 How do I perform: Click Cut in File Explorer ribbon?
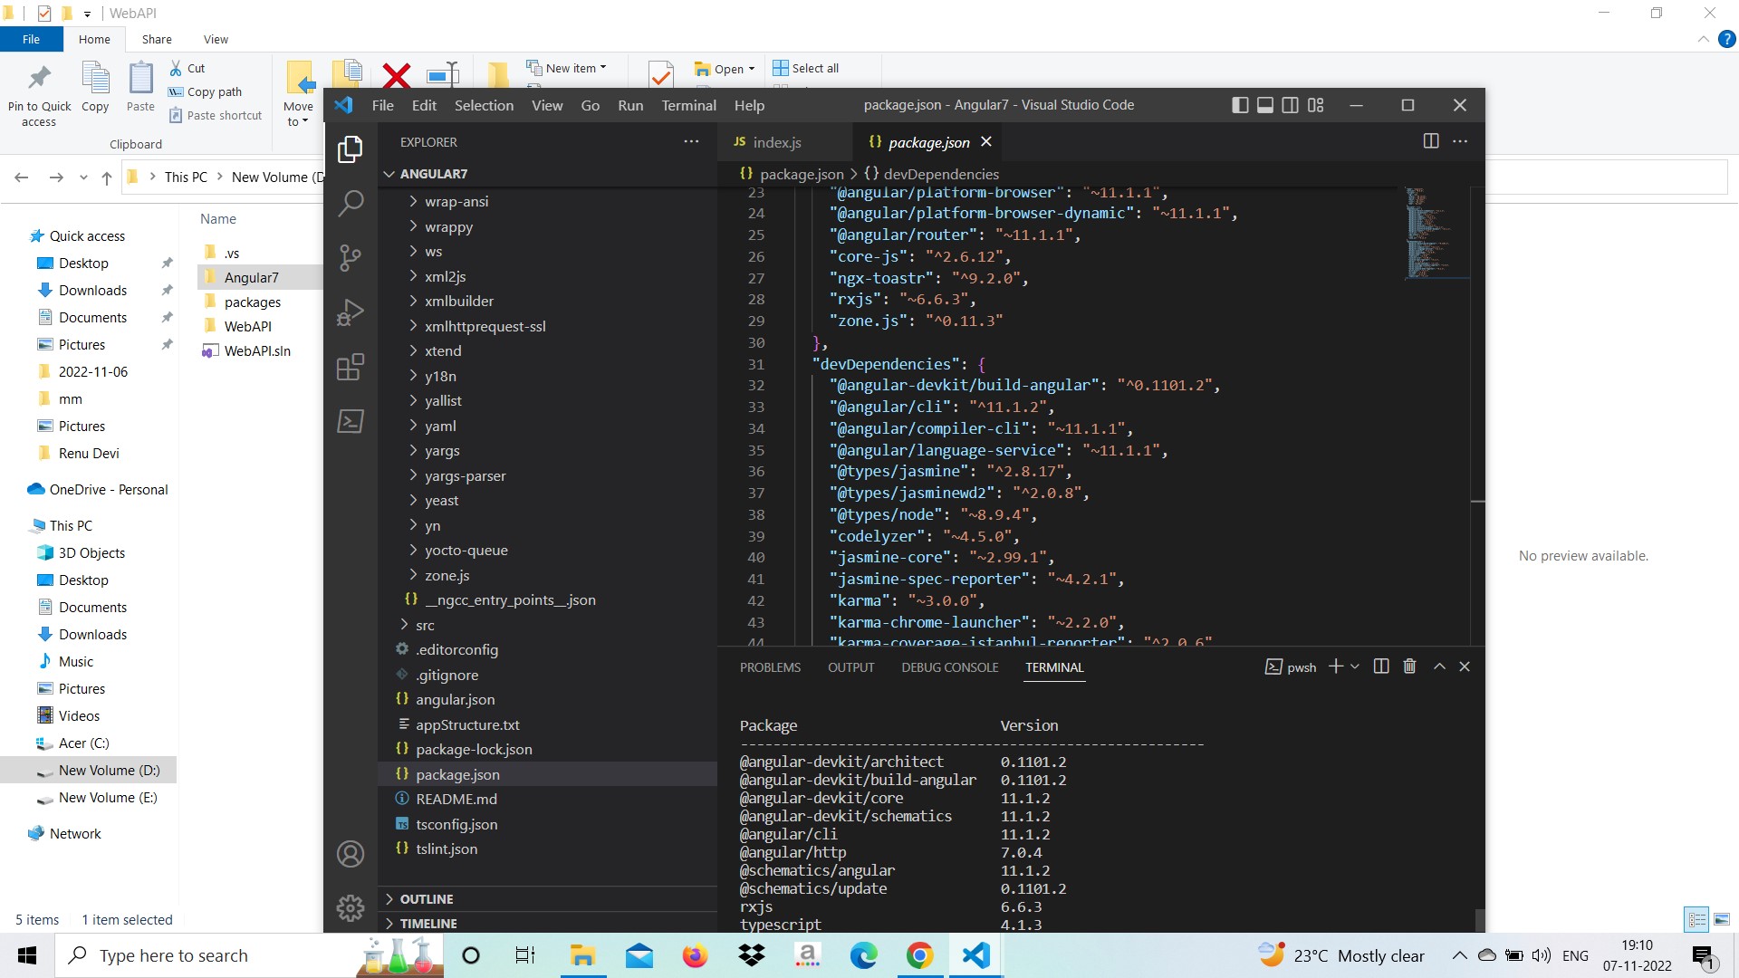tap(188, 68)
